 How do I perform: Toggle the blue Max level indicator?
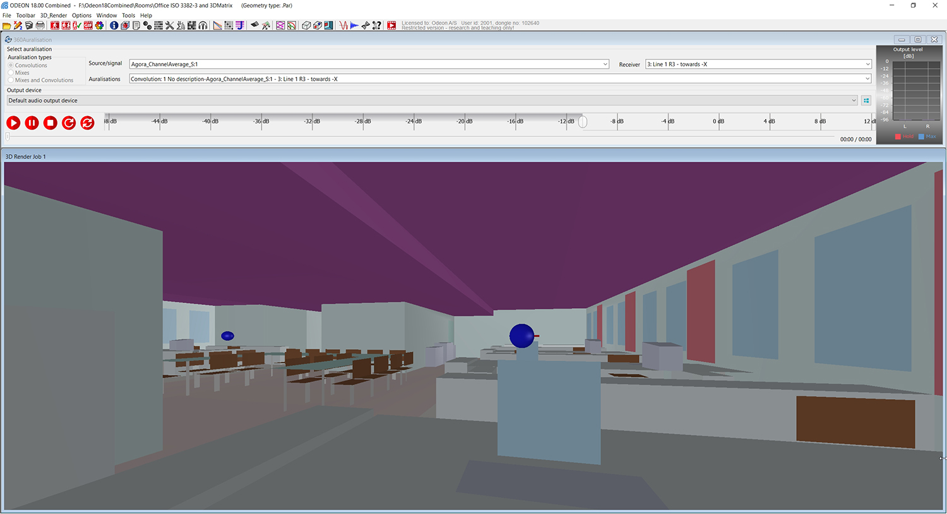[927, 136]
